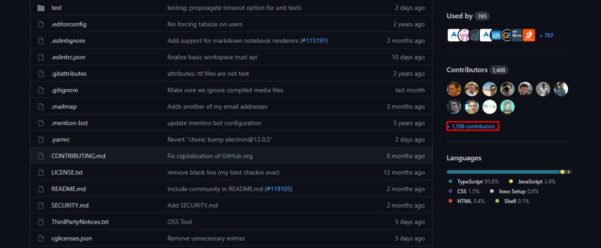The height and width of the screenshot is (248, 601).
Task: Open the #119105 issue link
Action: coord(278,189)
